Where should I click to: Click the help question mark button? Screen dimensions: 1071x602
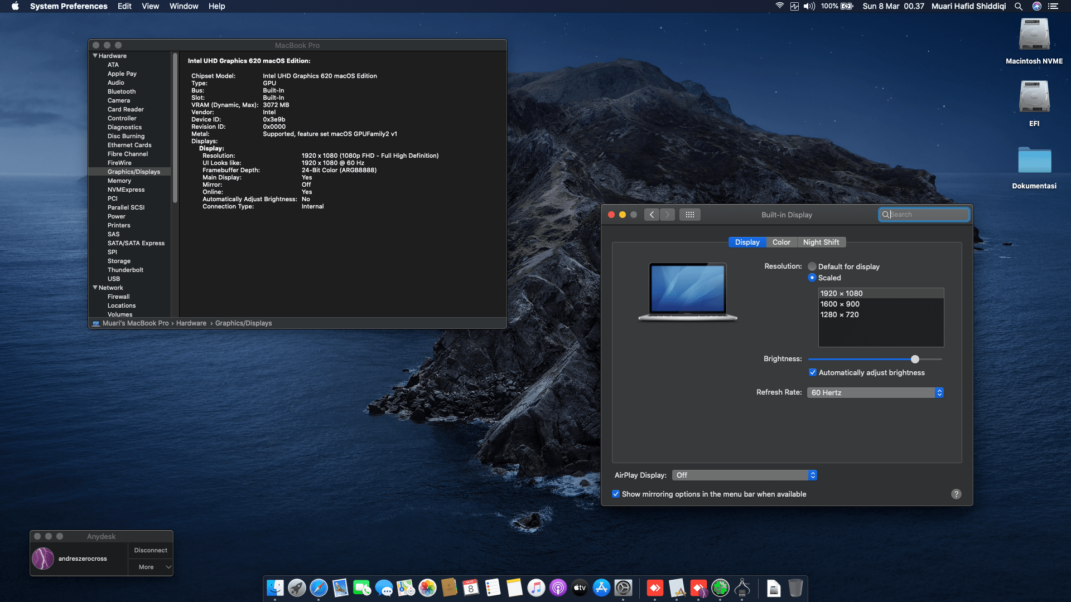tap(956, 494)
